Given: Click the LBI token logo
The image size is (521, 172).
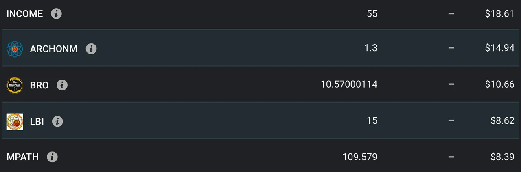Looking at the screenshot, I should click(15, 121).
